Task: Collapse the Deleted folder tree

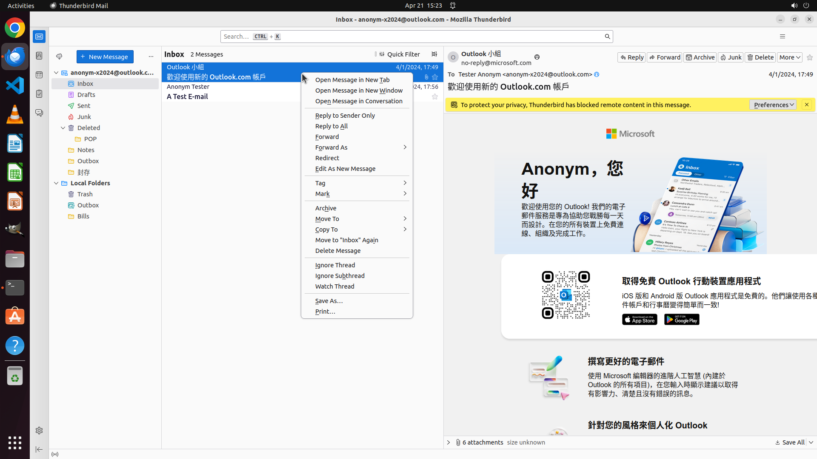Action: click(x=63, y=128)
